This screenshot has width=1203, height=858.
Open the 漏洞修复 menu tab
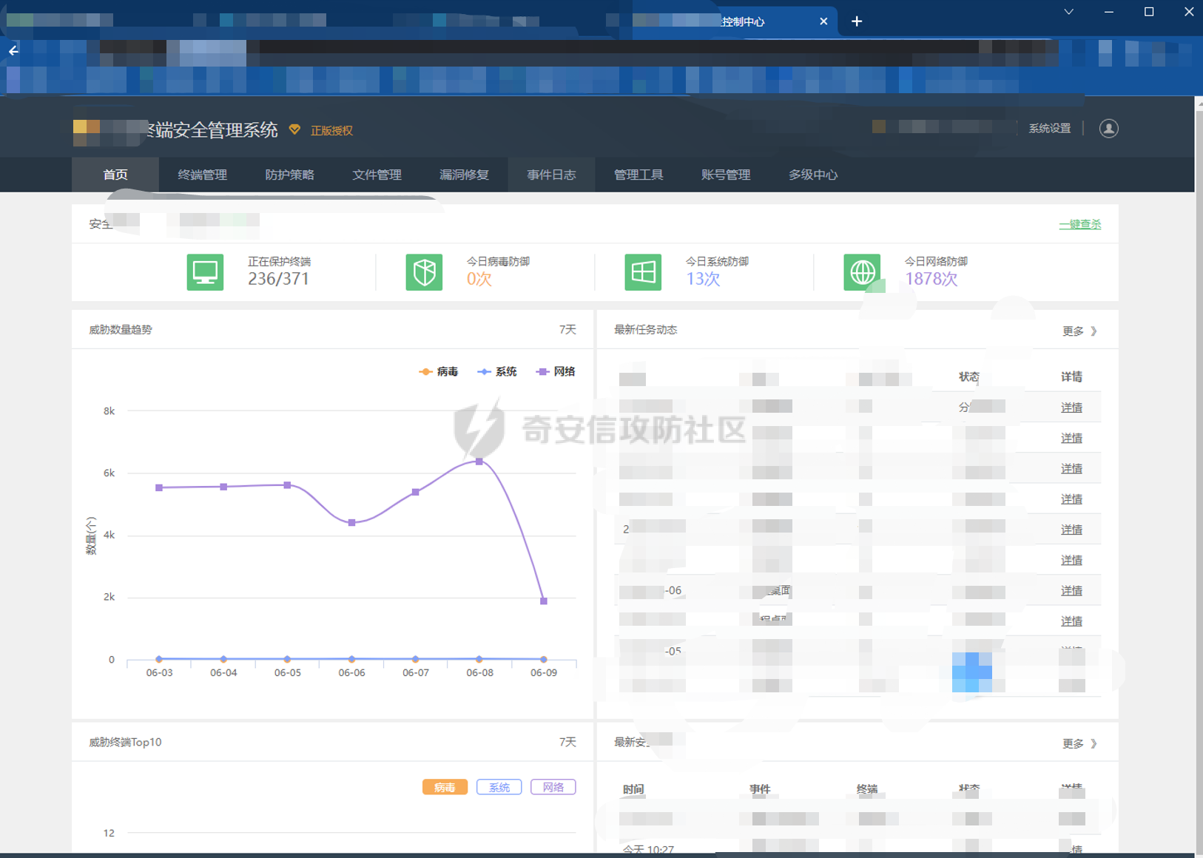point(464,175)
